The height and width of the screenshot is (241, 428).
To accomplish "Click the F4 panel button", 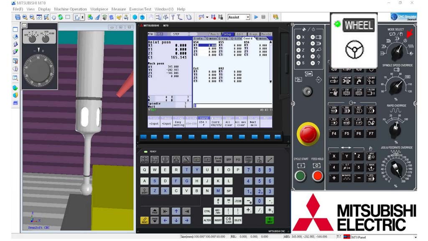I will [334, 133].
